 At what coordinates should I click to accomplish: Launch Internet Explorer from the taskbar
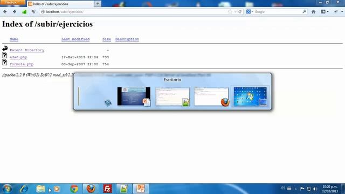[24, 189]
